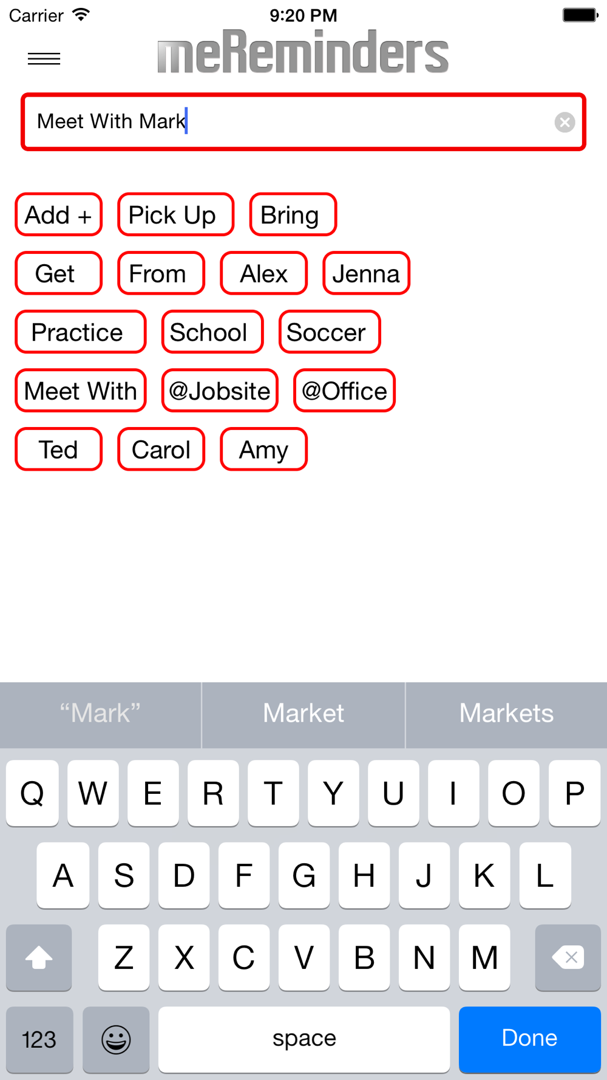Choose the Market autocomplete suggestion
Image resolution: width=607 pixels, height=1080 pixels.
pos(303,714)
